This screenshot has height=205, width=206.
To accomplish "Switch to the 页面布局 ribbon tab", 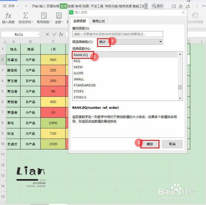I will pos(53,6).
